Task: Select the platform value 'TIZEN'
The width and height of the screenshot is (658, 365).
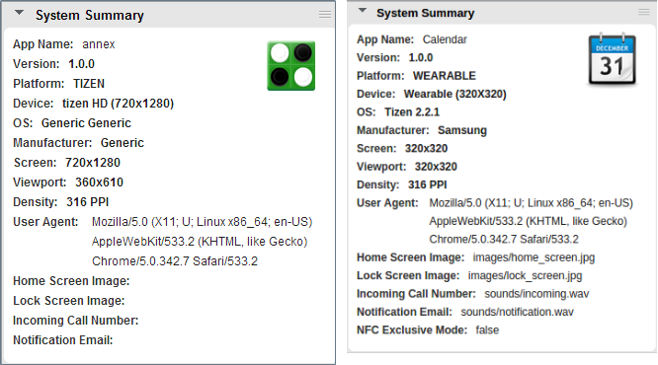Action: 89,84
